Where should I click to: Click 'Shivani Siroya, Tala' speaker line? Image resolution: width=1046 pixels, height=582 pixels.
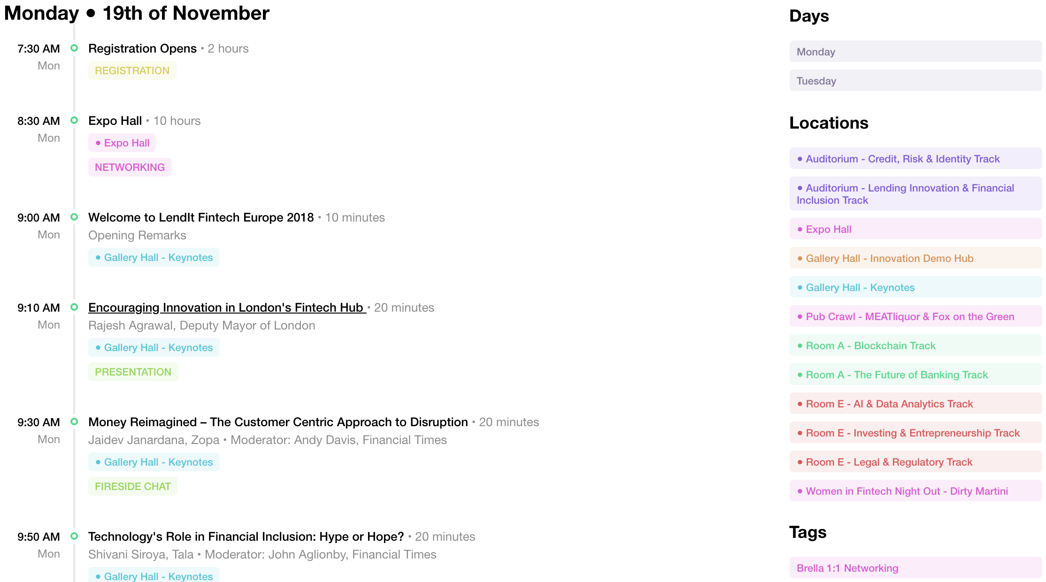coord(262,554)
